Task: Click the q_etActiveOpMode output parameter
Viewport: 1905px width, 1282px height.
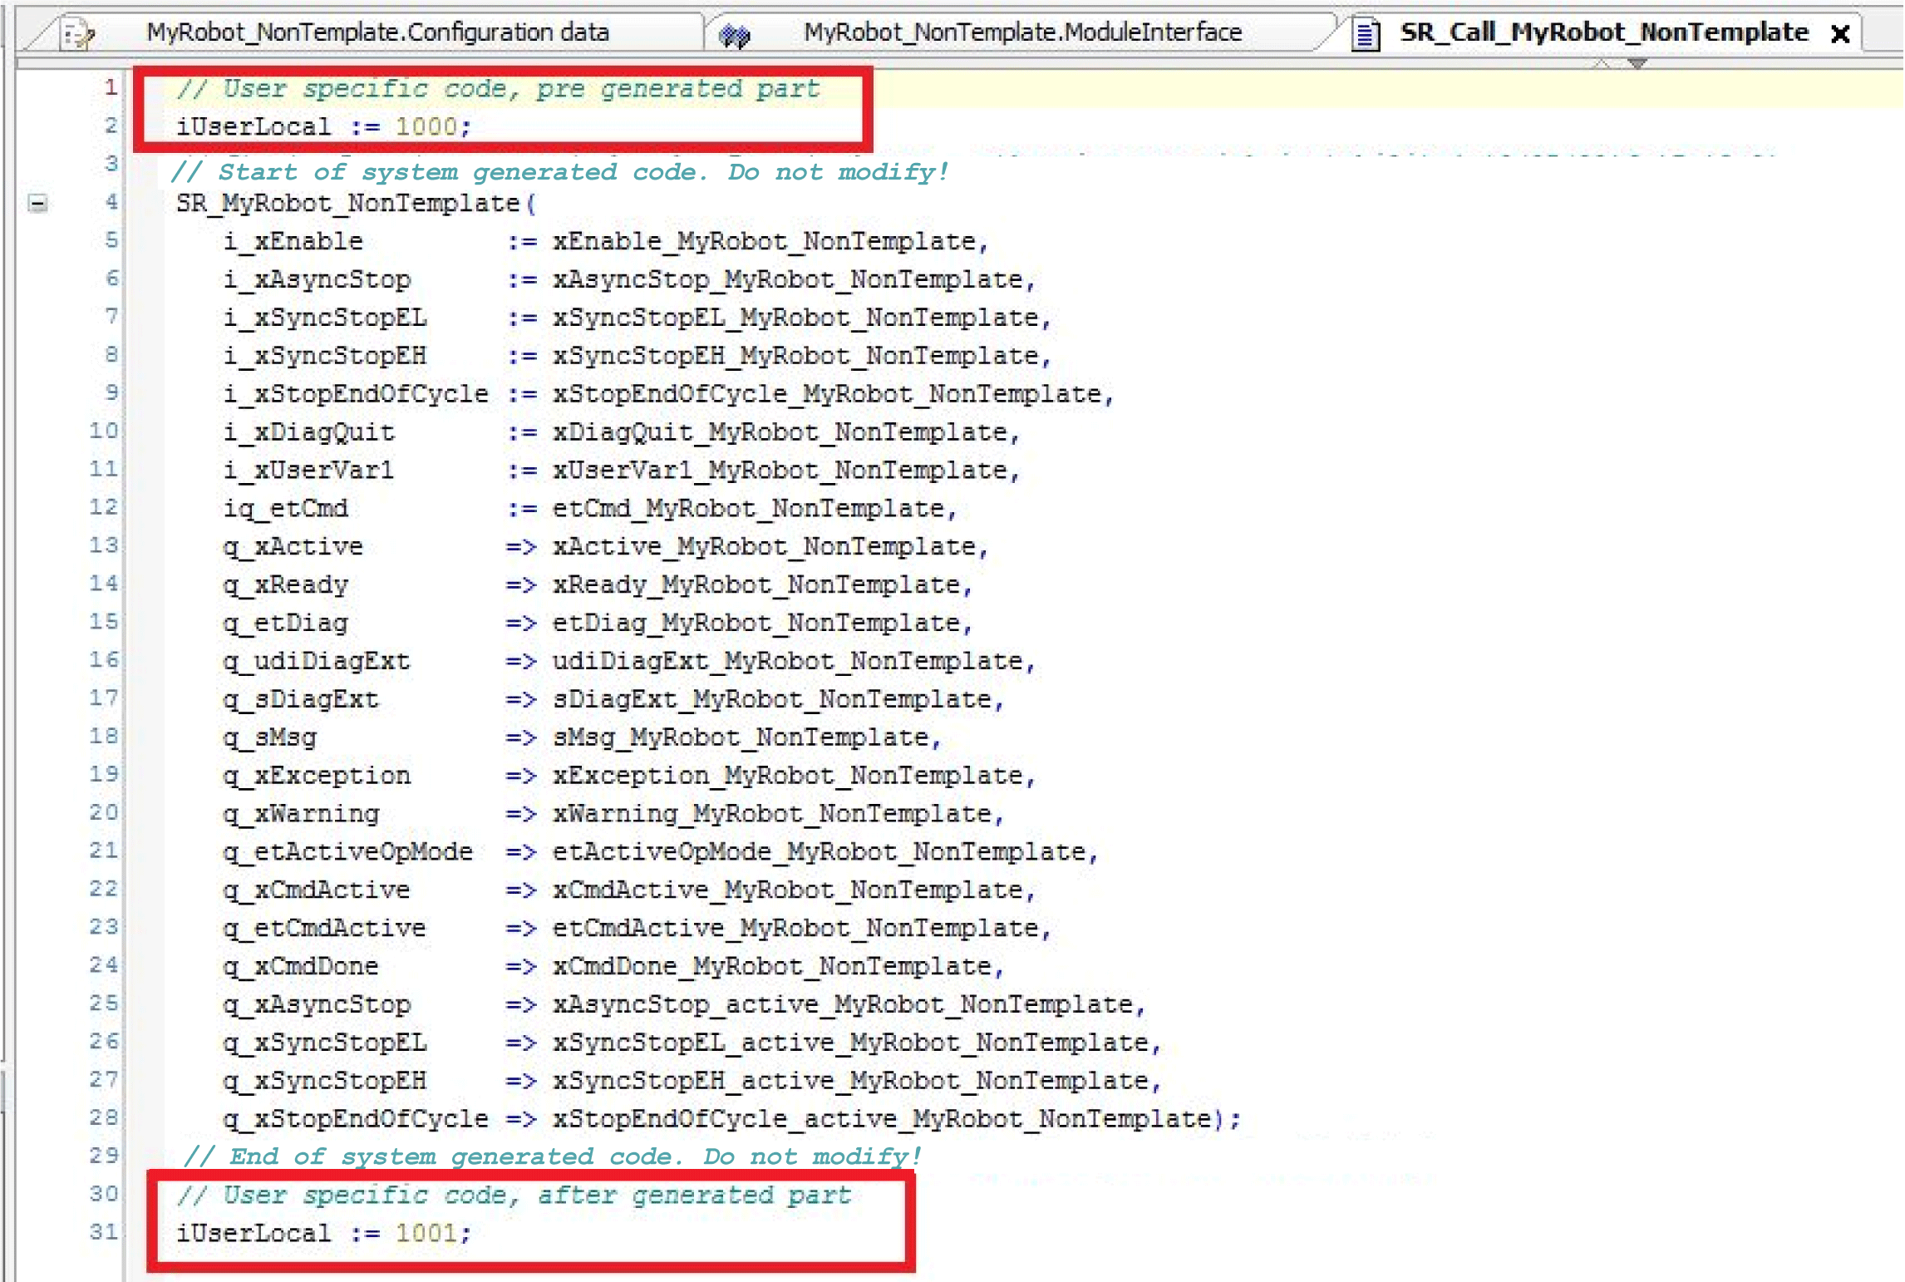Action: 347,852
